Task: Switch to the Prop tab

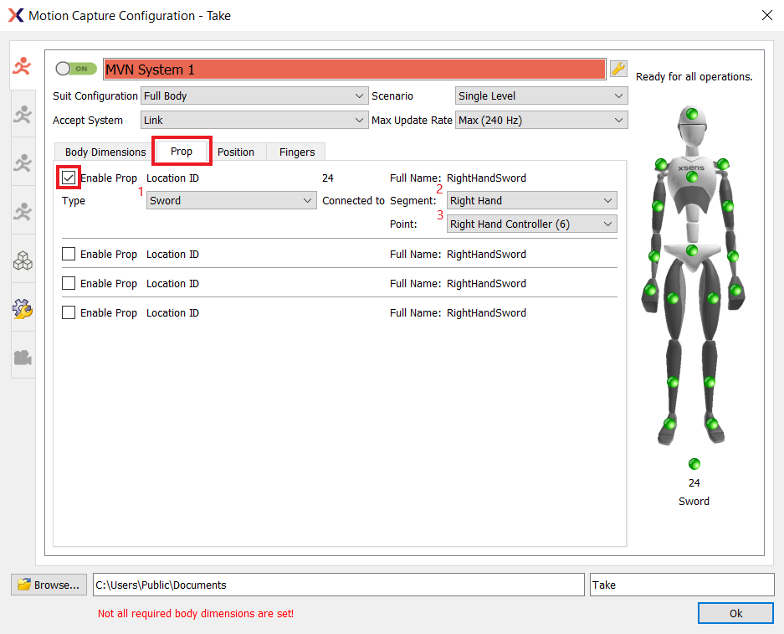Action: (182, 151)
